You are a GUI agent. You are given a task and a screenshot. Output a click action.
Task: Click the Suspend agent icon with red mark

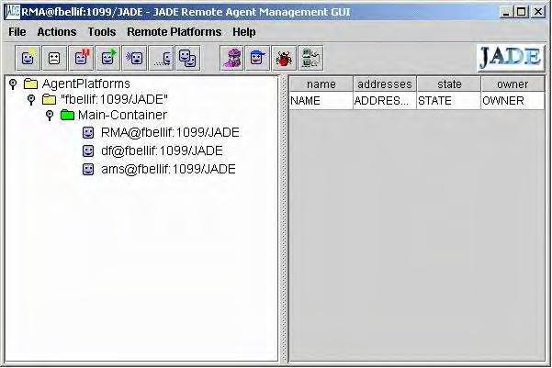(82, 58)
